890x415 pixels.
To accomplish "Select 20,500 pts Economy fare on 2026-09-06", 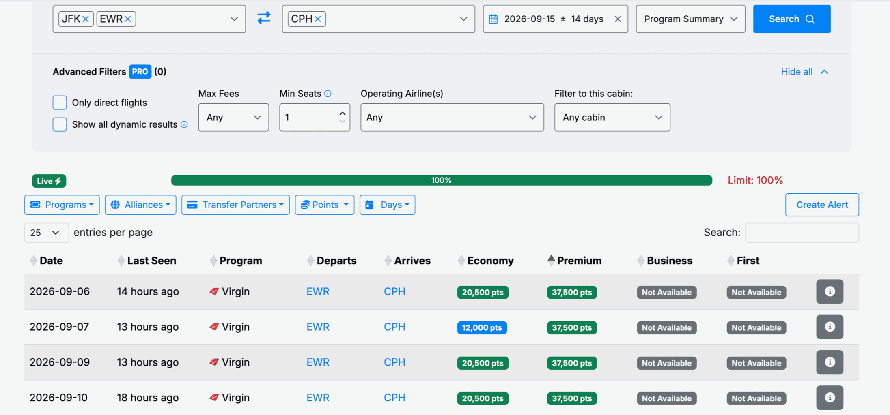I will [x=483, y=292].
